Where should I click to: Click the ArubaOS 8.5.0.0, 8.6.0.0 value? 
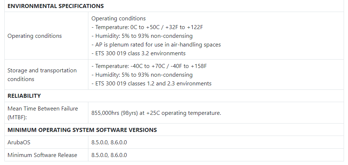109,142
